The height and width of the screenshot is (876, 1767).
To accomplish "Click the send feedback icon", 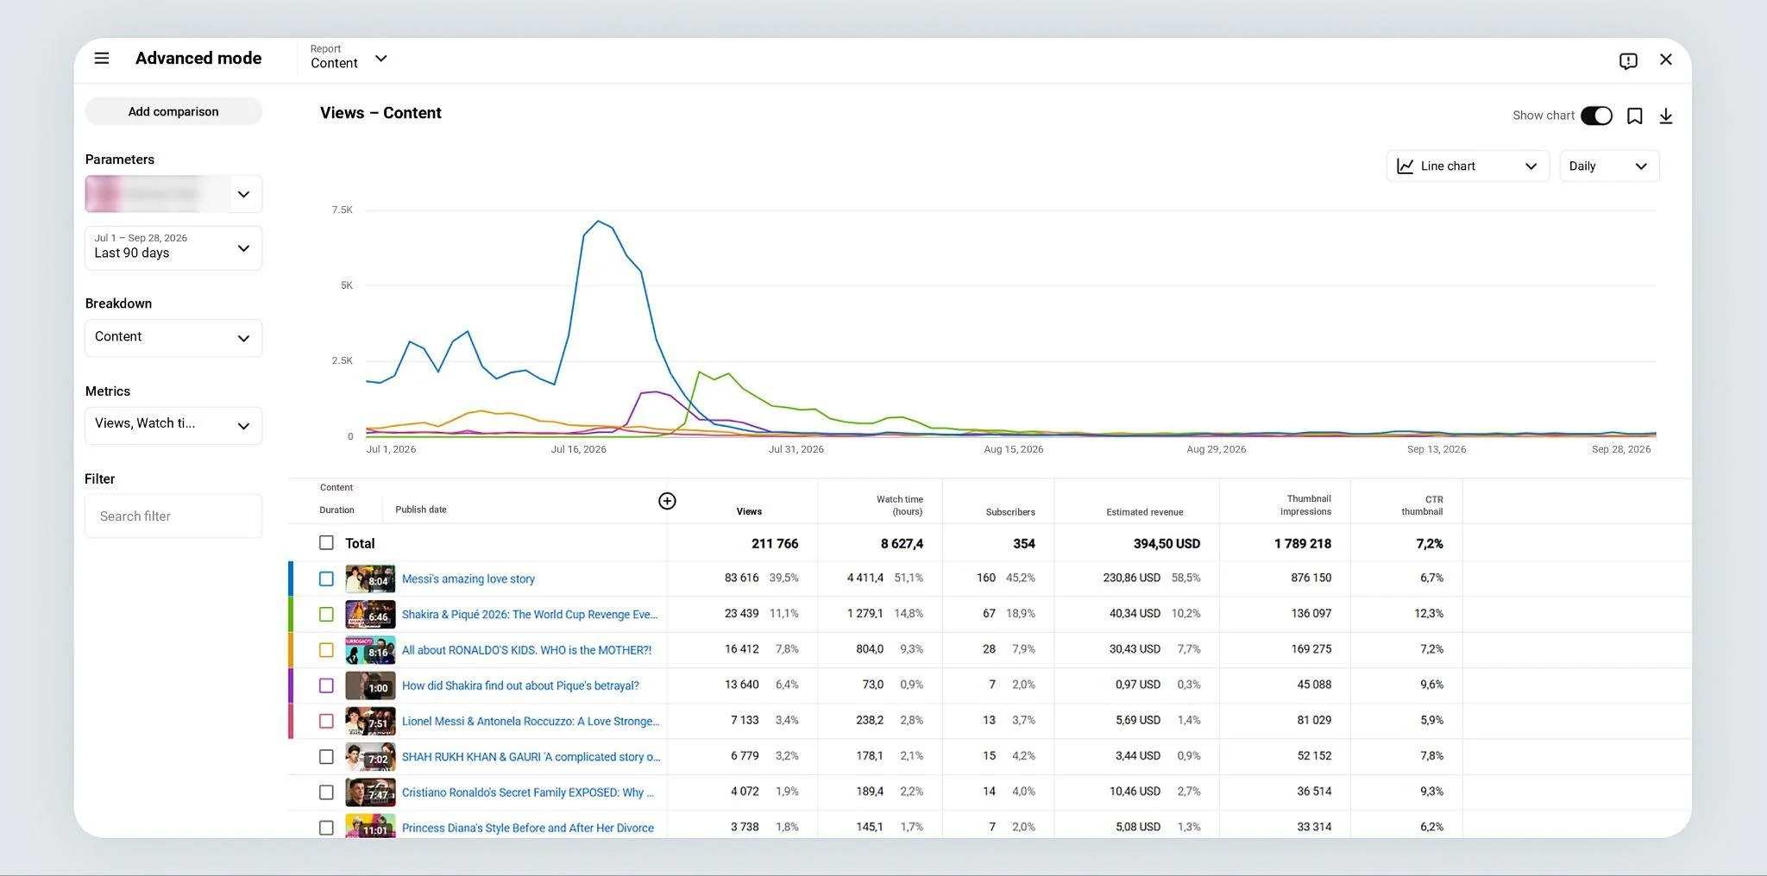I will pyautogui.click(x=1628, y=60).
